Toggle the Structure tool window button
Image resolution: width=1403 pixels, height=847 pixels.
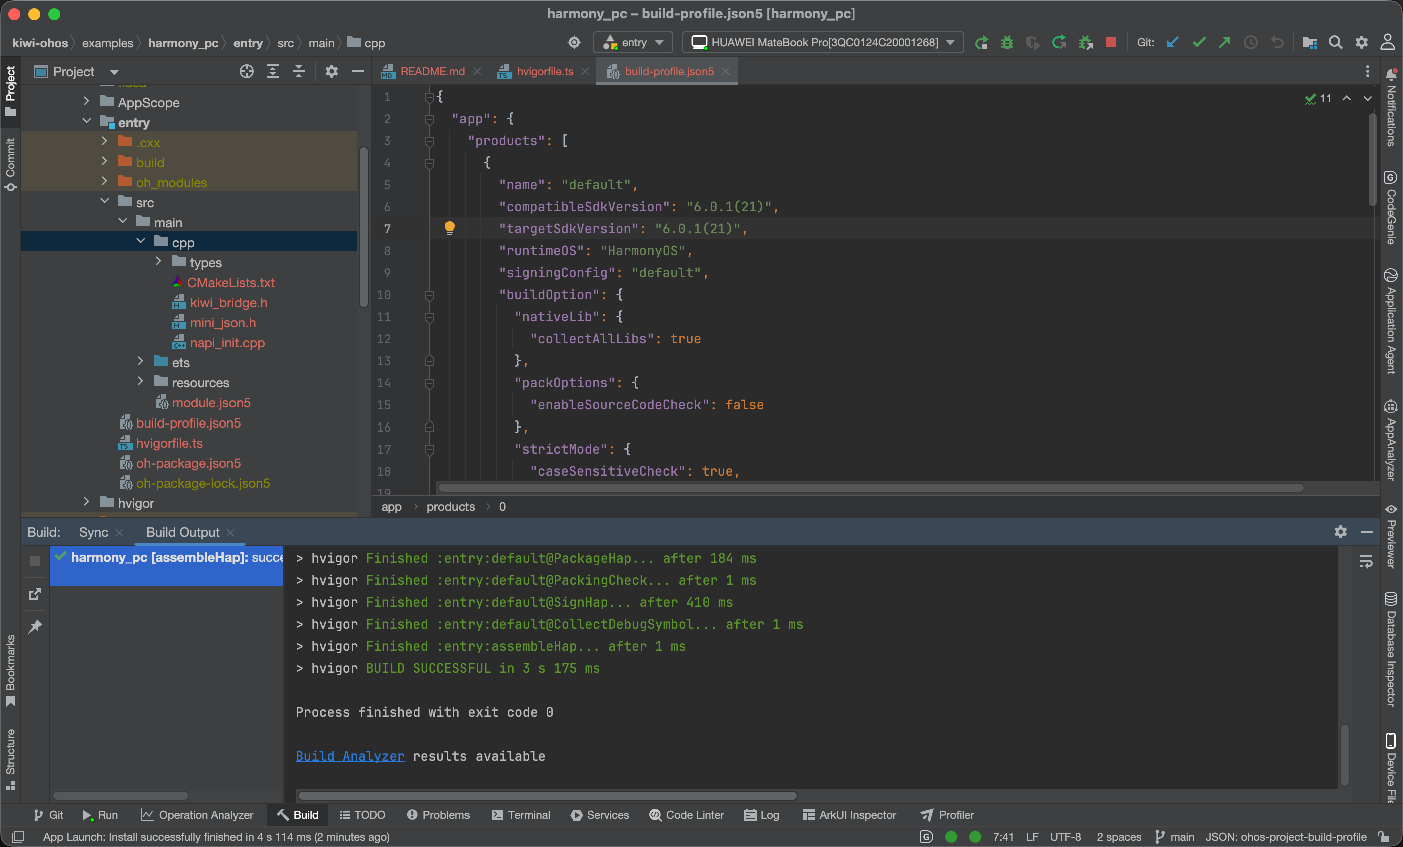(x=10, y=759)
